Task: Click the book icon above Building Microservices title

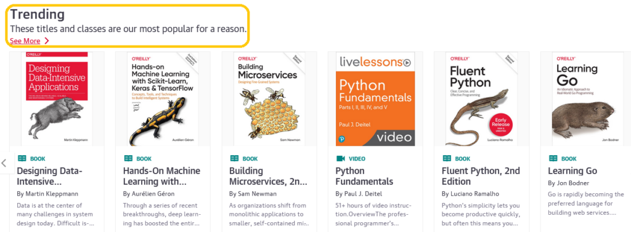Action: (234, 158)
